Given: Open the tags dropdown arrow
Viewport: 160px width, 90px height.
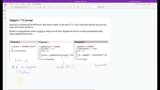Looking at the screenshot, I should coord(81,7).
